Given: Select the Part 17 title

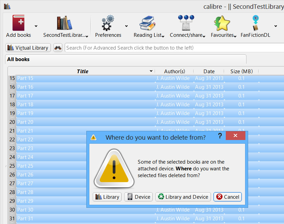Looking at the screenshot, I should (25, 96).
